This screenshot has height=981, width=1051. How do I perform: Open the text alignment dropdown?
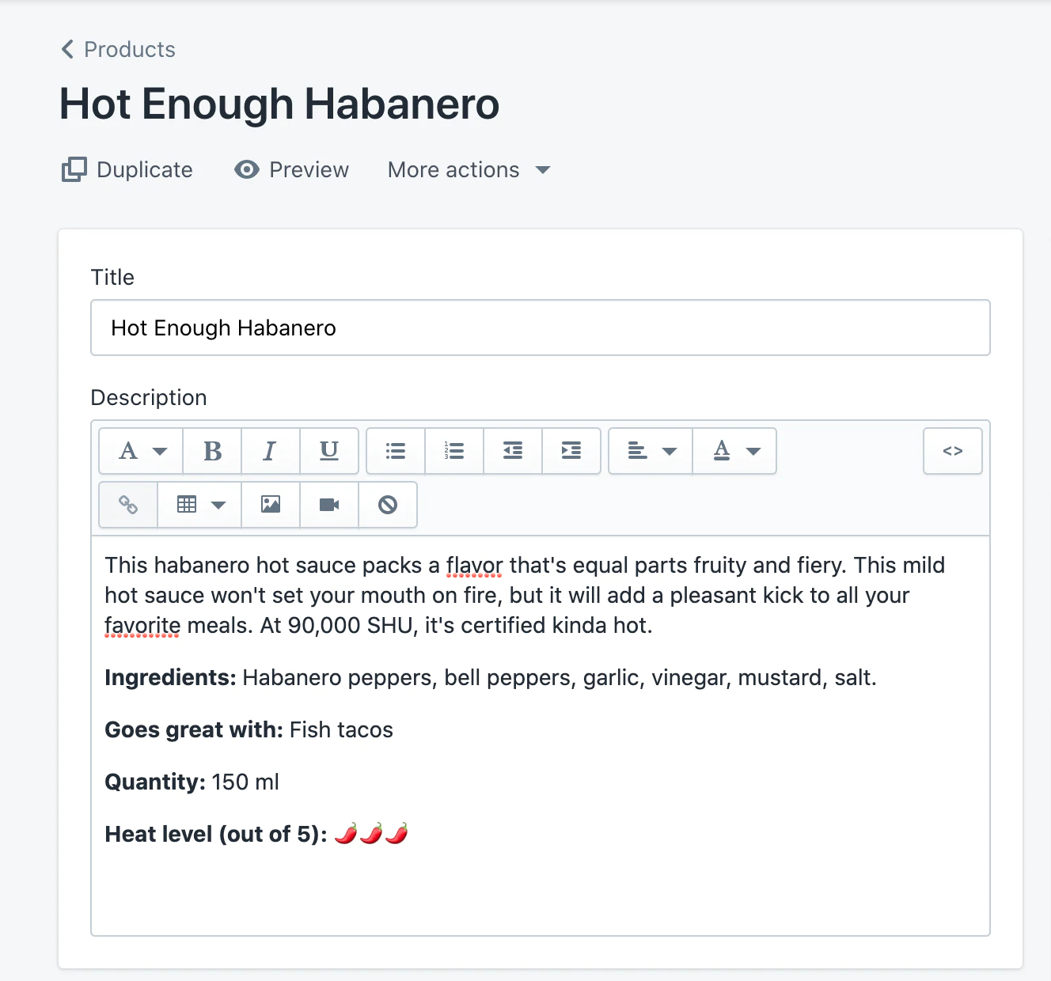click(x=651, y=451)
